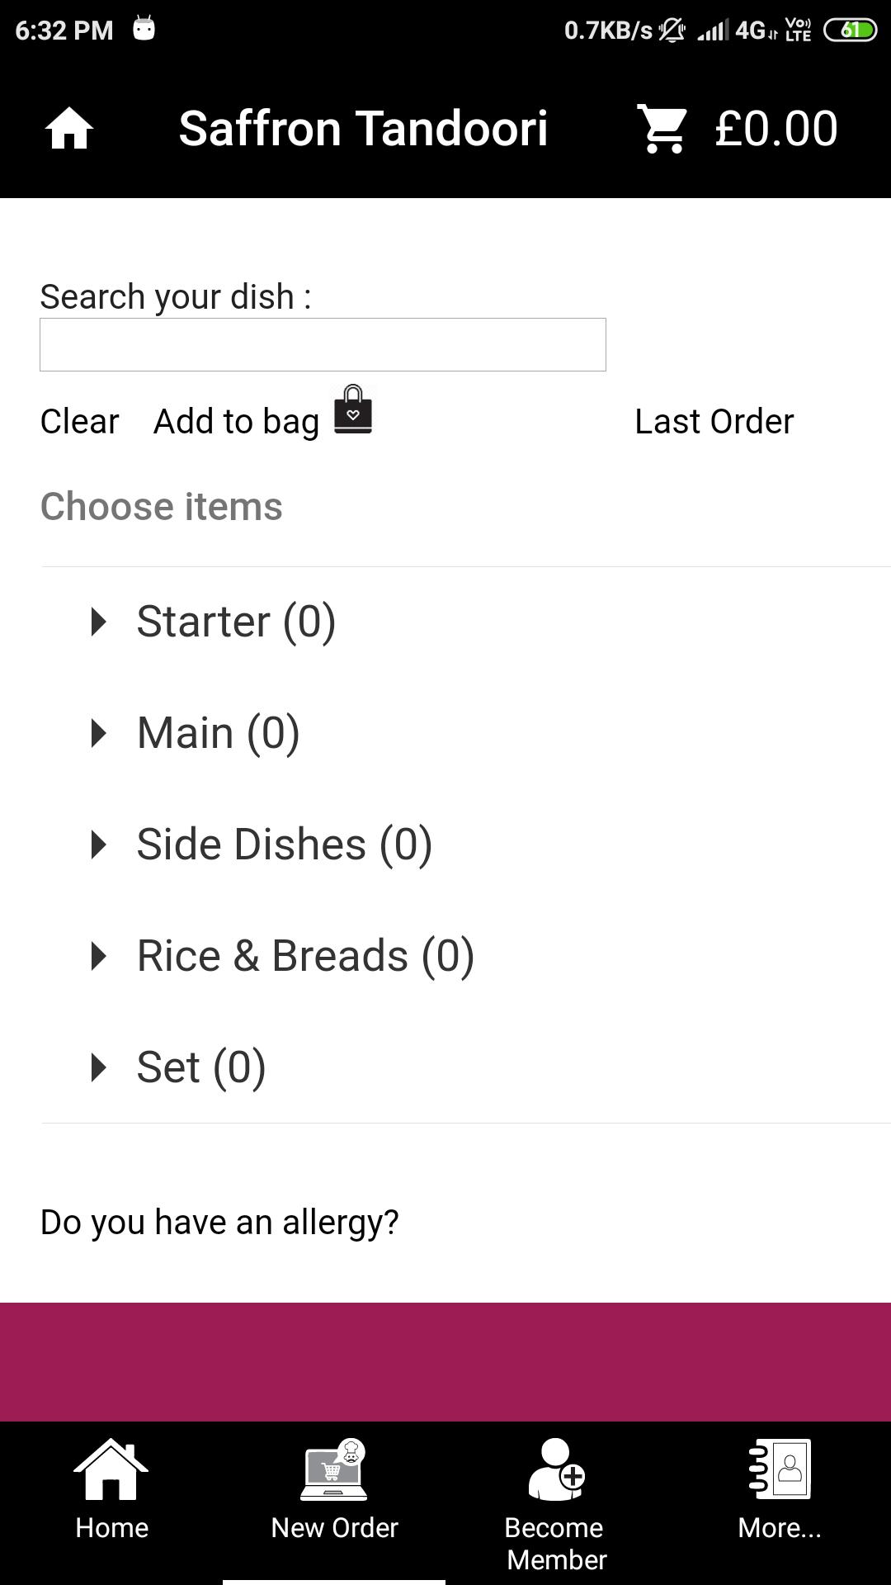Tap the New Order laptop icon
Viewport: 891px width, 1585px height.
point(334,1469)
